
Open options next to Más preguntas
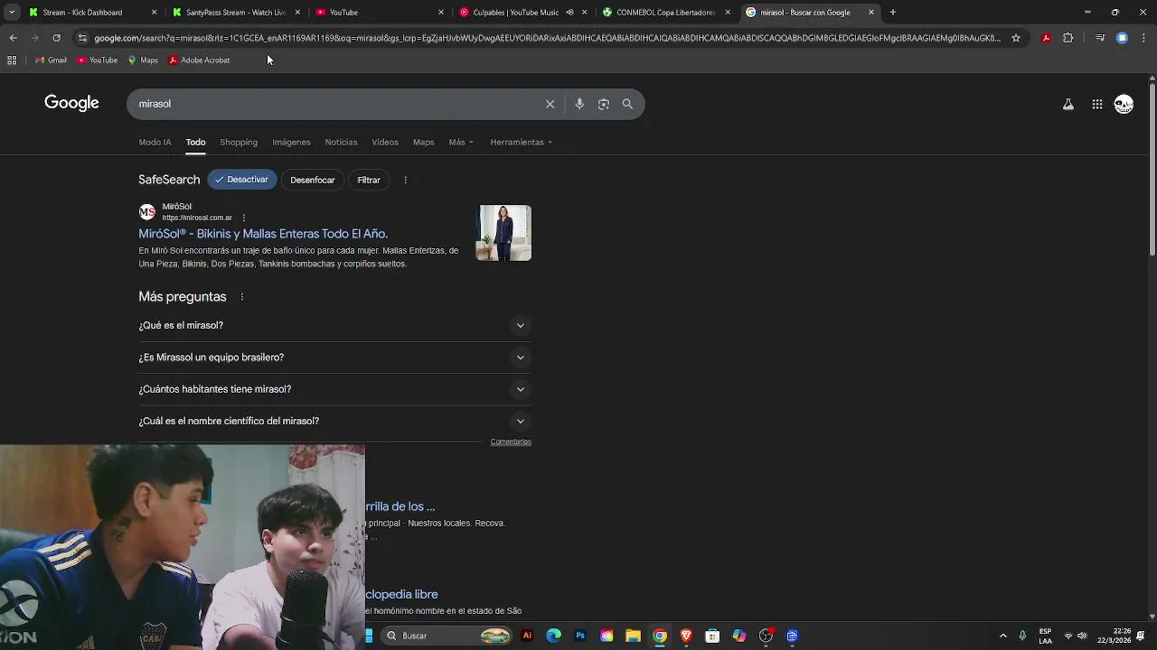tap(241, 297)
